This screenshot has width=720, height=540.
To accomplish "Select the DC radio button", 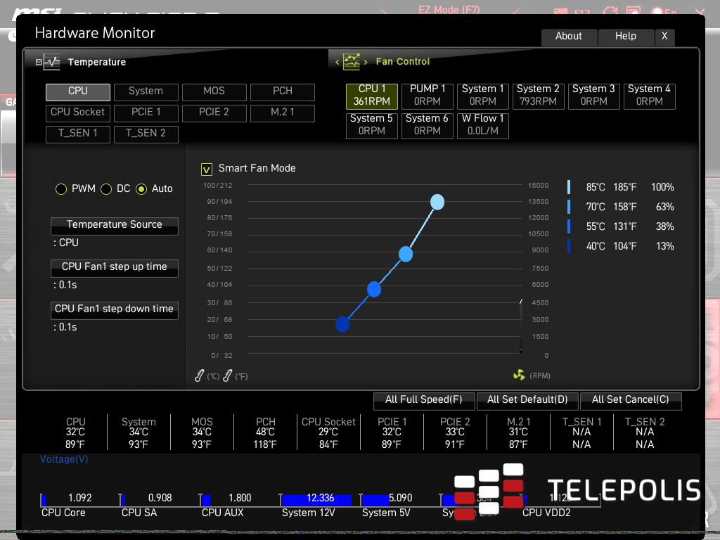I will pyautogui.click(x=107, y=189).
